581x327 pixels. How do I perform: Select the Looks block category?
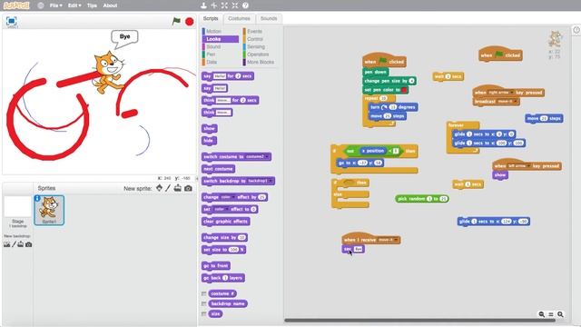pyautogui.click(x=221, y=39)
